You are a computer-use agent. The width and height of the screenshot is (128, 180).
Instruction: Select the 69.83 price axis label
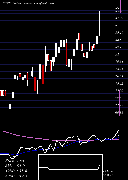(x=119, y=113)
